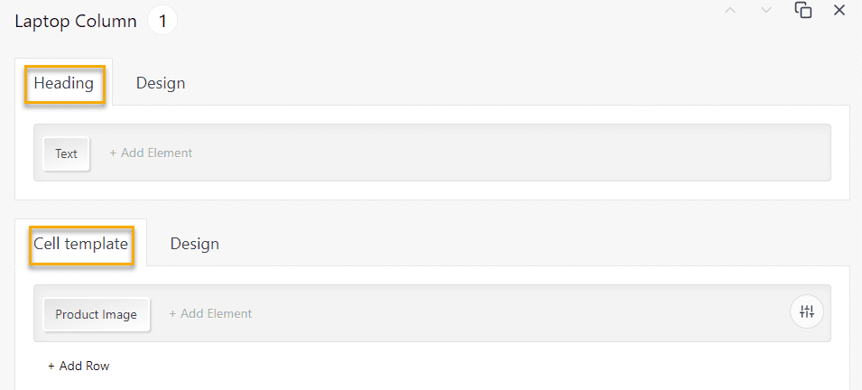This screenshot has height=390, width=862.
Task: Click the Laptop Column title
Action: point(76,22)
